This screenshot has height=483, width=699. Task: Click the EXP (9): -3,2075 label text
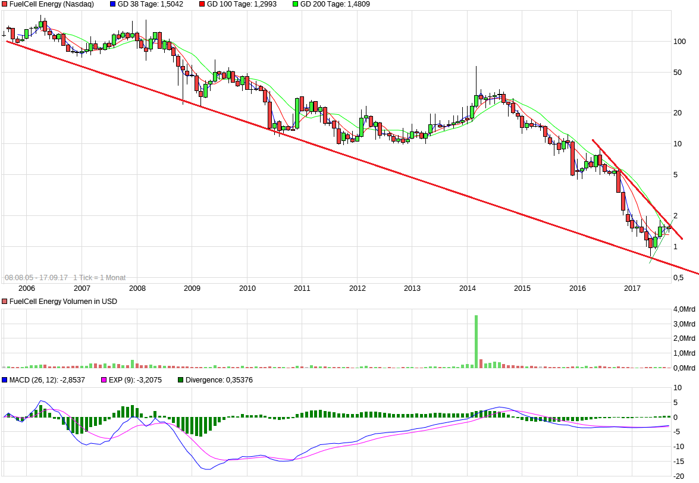point(135,378)
